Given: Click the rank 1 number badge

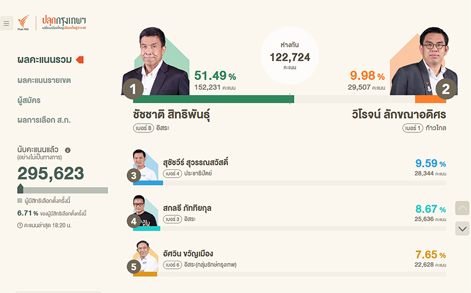Looking at the screenshot, I should (x=132, y=89).
